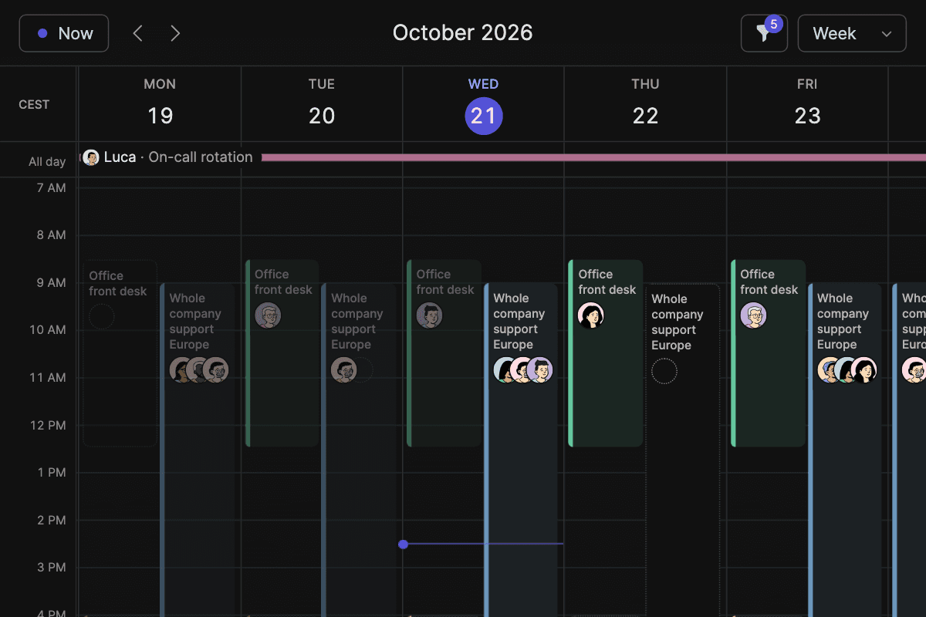
Task: Click the 3 PM time label
Action: (x=52, y=567)
